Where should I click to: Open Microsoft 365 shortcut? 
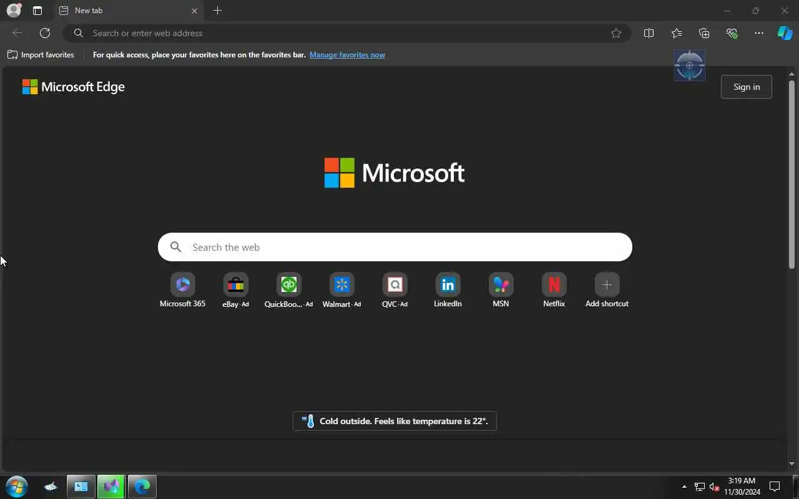tap(182, 290)
